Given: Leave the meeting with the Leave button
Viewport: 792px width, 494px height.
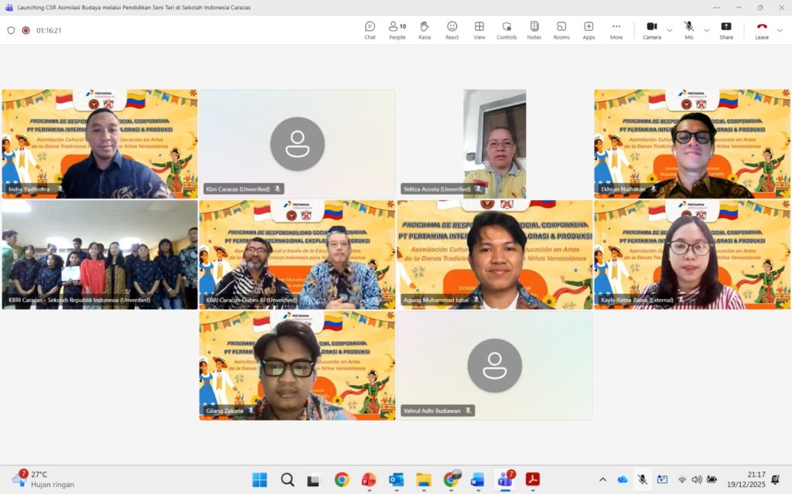Looking at the screenshot, I should (x=761, y=30).
